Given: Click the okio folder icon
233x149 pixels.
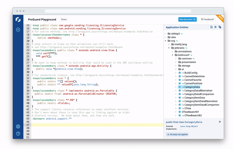Looking at the screenshot, I should click(169, 37).
